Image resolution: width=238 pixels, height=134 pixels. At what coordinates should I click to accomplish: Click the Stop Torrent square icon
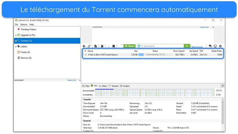(x=114, y=46)
